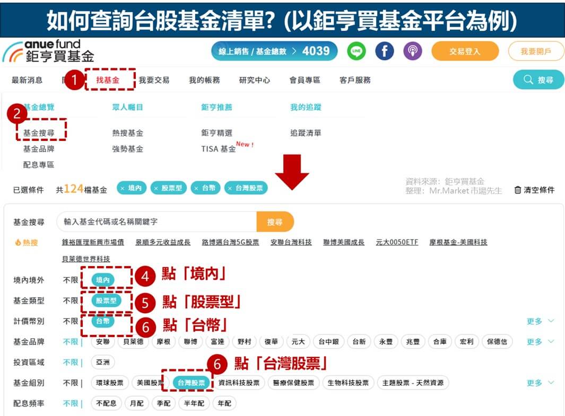Open the 客戶服務 menu
Viewport: 565px width, 416px height.
click(x=355, y=80)
